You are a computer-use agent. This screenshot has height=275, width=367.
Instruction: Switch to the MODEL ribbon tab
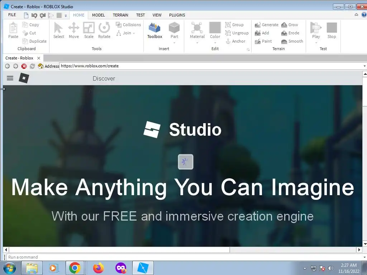coord(98,15)
